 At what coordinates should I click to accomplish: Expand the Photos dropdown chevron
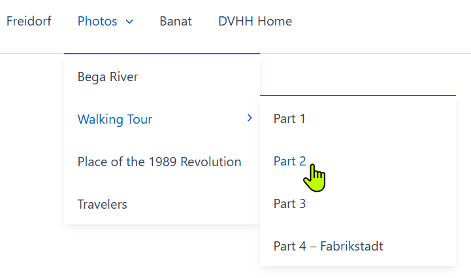point(129,22)
